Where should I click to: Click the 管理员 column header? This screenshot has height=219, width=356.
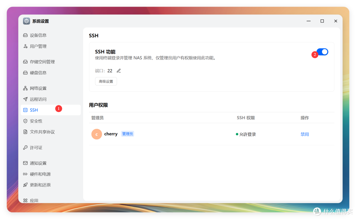click(97, 118)
